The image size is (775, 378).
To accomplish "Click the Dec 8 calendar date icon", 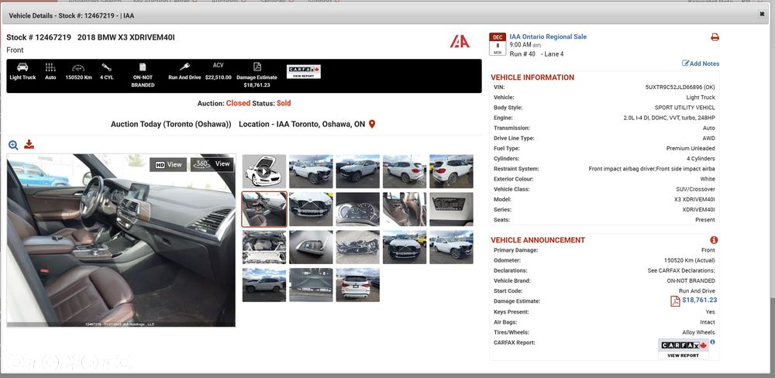I will [498, 44].
